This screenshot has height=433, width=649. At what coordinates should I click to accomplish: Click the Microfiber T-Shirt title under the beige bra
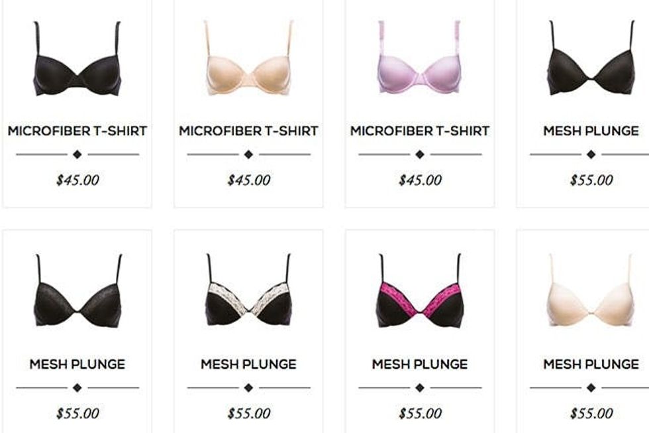click(248, 131)
